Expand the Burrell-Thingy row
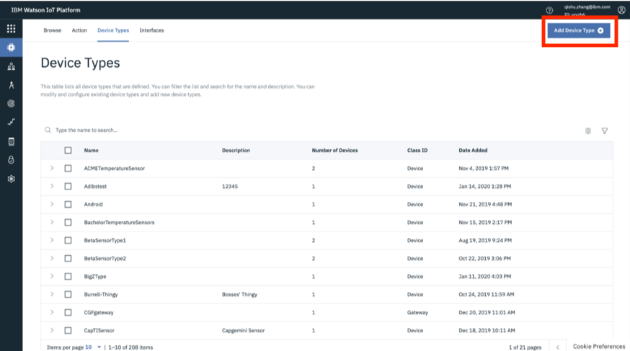630x351 pixels. point(52,294)
